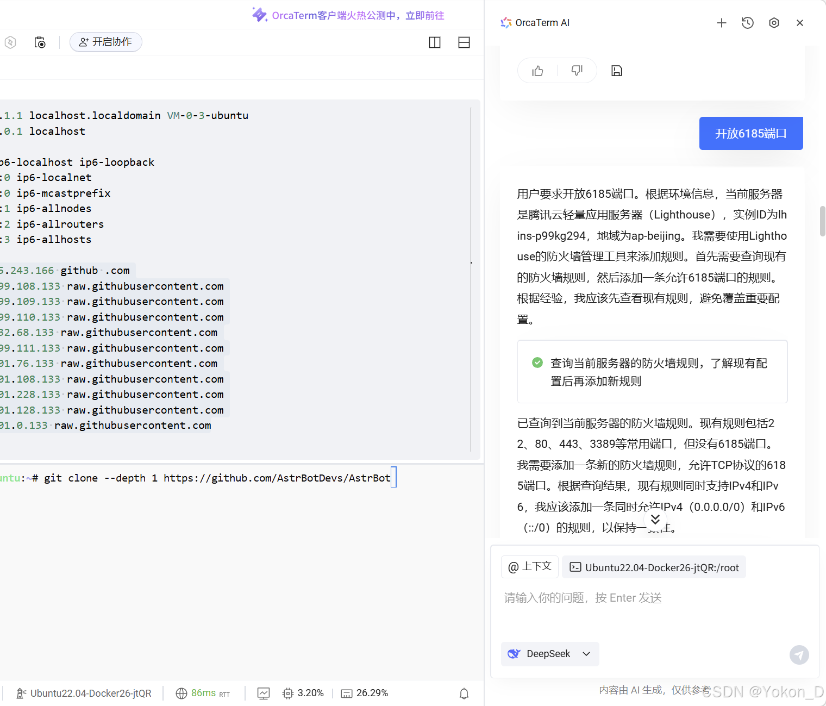
Task: Select Ubuntu22.04-Docker26-jtQR:/root context tag
Action: tap(654, 567)
